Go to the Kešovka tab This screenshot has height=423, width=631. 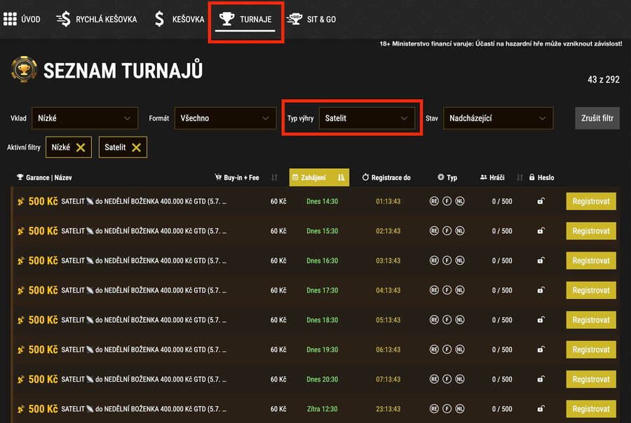pos(179,19)
